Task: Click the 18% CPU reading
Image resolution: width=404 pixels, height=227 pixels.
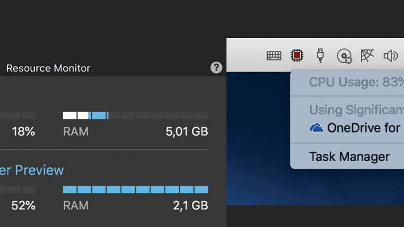Action: 24,132
